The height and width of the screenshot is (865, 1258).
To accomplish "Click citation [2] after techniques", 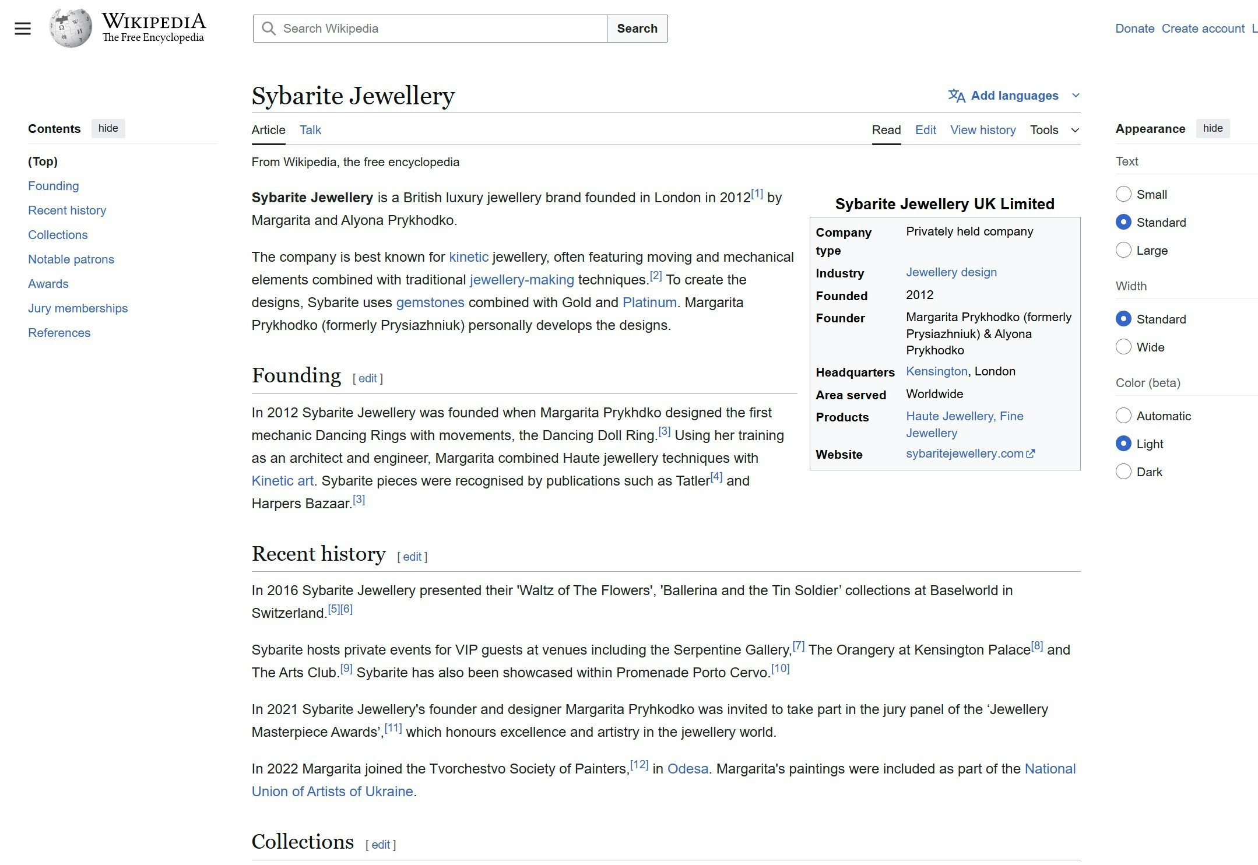I will coord(656,276).
